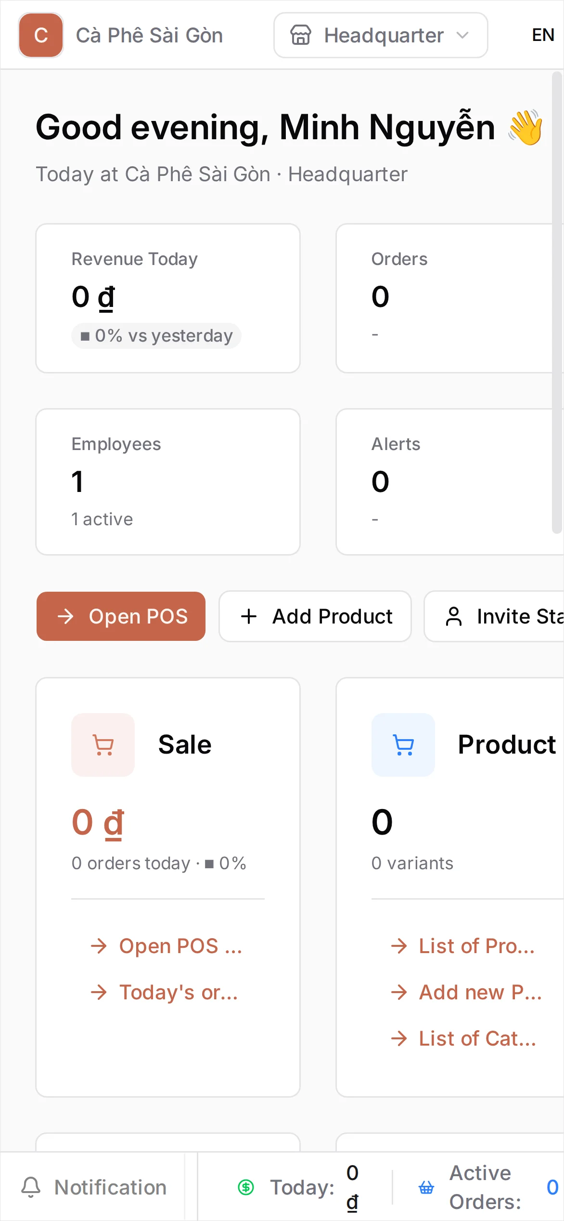The height and width of the screenshot is (1221, 564).
Task: Open the Alerts stat card
Action: [449, 482]
